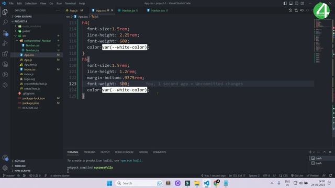Click the Spaces: 2 indentation status entry
The width and height of the screenshot is (335, 188).
[254, 175]
